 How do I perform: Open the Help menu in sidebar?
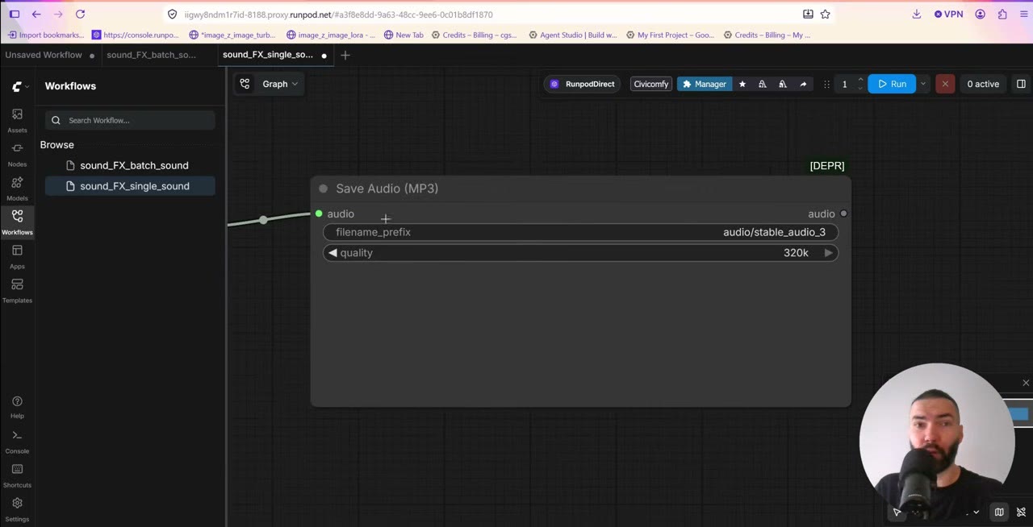(x=17, y=406)
